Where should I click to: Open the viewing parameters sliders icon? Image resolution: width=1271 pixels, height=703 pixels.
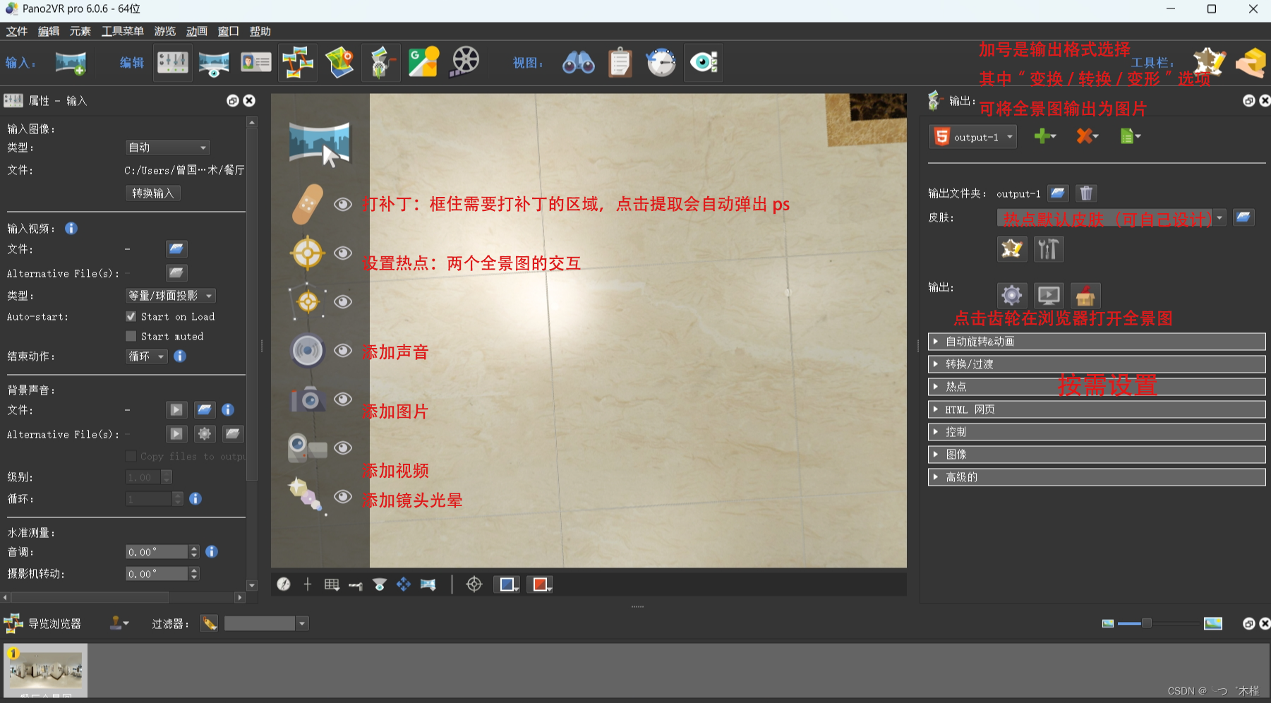(173, 63)
